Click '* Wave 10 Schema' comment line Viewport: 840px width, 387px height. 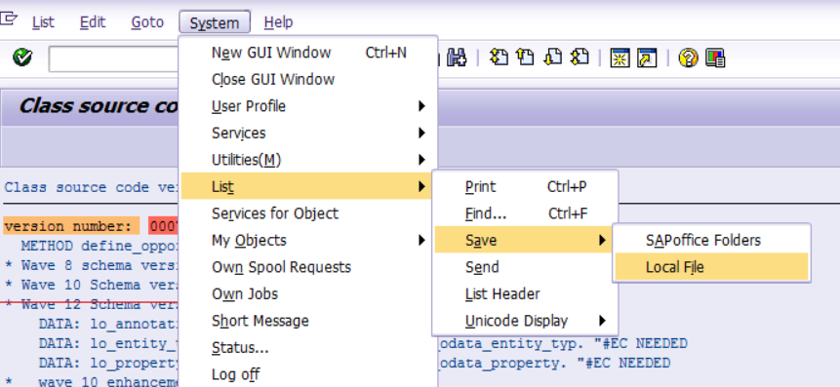[91, 285]
